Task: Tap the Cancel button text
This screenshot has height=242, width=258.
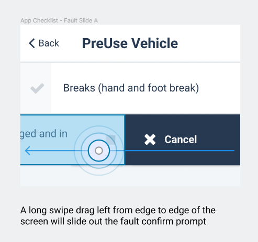Action: click(x=181, y=140)
